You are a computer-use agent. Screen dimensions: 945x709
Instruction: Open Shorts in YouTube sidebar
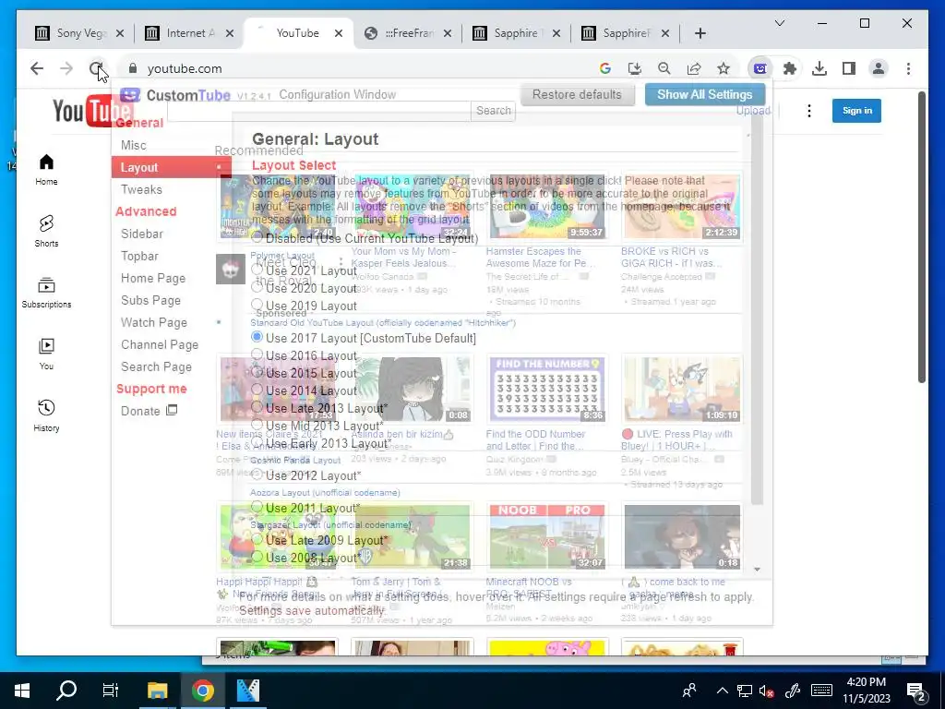click(x=46, y=231)
